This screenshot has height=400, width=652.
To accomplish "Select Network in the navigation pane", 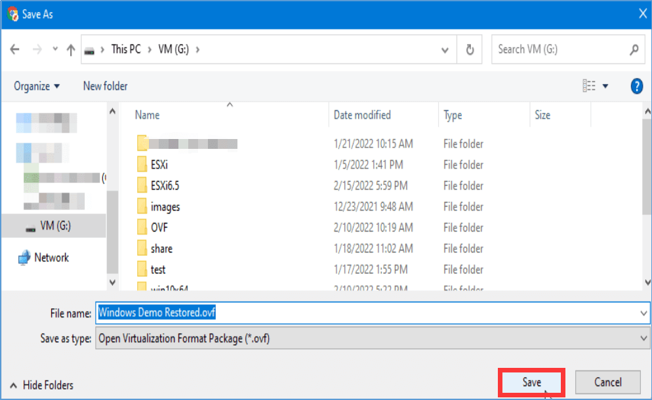I will click(52, 258).
